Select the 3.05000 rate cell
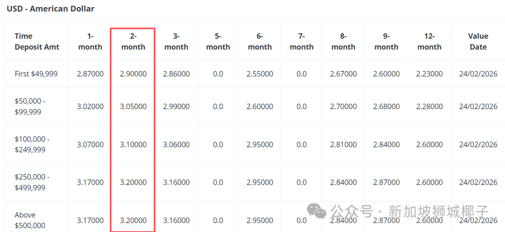This screenshot has height=232, width=505. point(133,106)
